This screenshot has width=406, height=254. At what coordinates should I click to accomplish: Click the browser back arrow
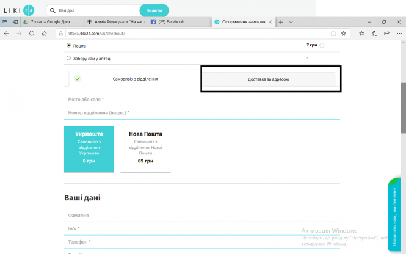point(6,33)
